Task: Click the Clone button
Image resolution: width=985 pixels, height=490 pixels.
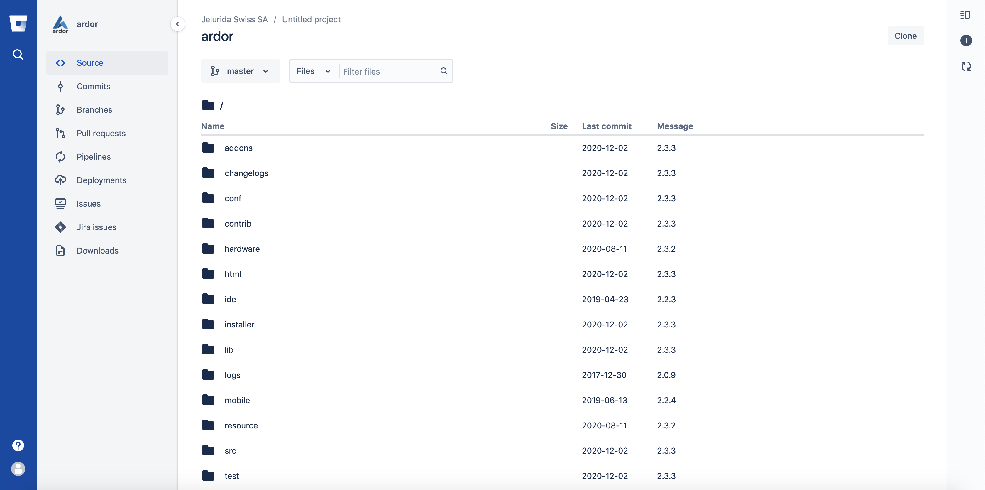Action: click(x=905, y=36)
